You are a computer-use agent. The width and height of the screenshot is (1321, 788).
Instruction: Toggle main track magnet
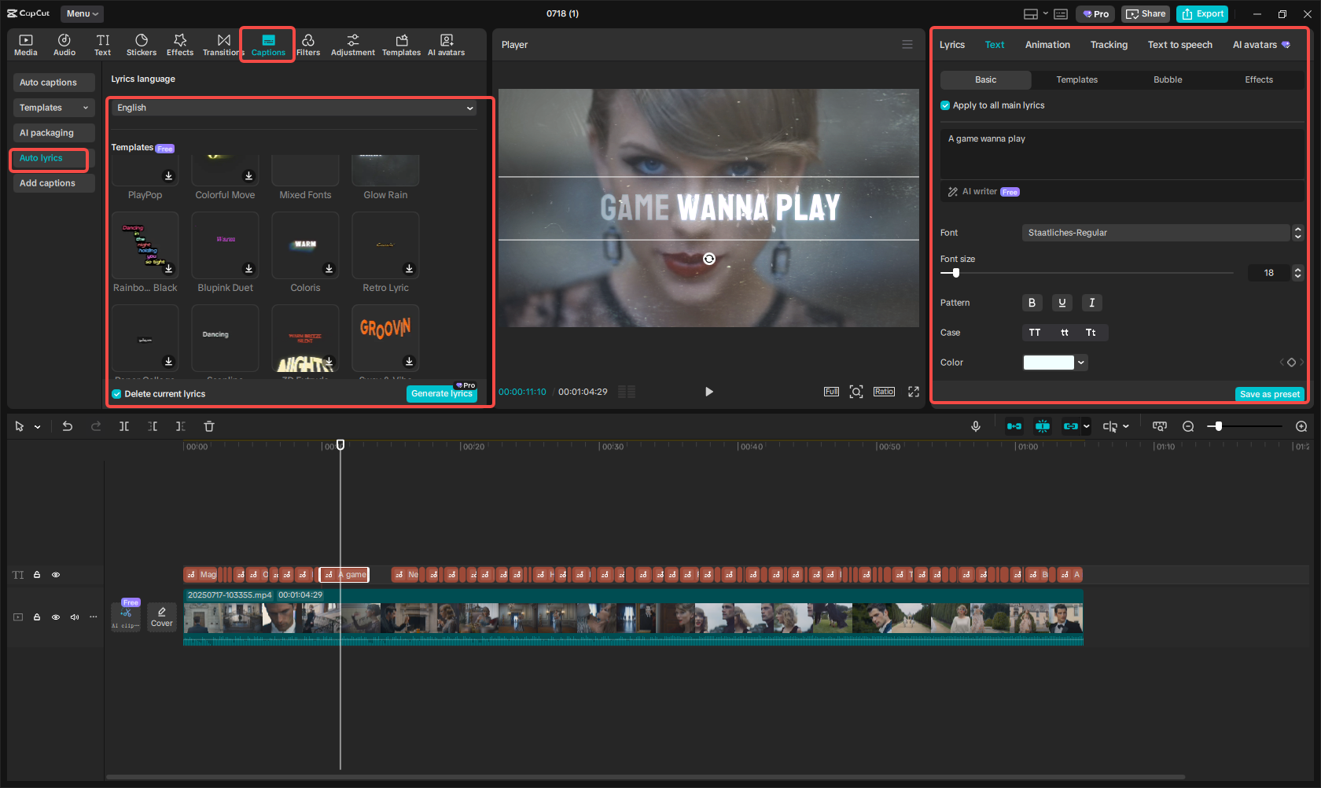[1014, 426]
